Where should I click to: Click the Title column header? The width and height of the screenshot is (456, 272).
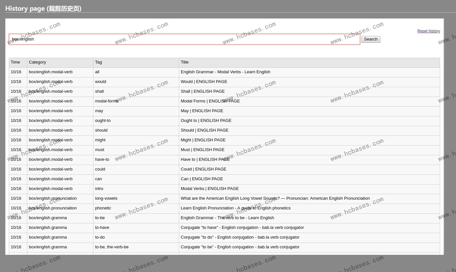click(309, 63)
